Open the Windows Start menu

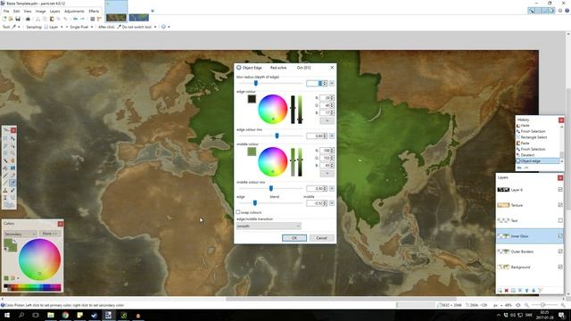(6, 315)
